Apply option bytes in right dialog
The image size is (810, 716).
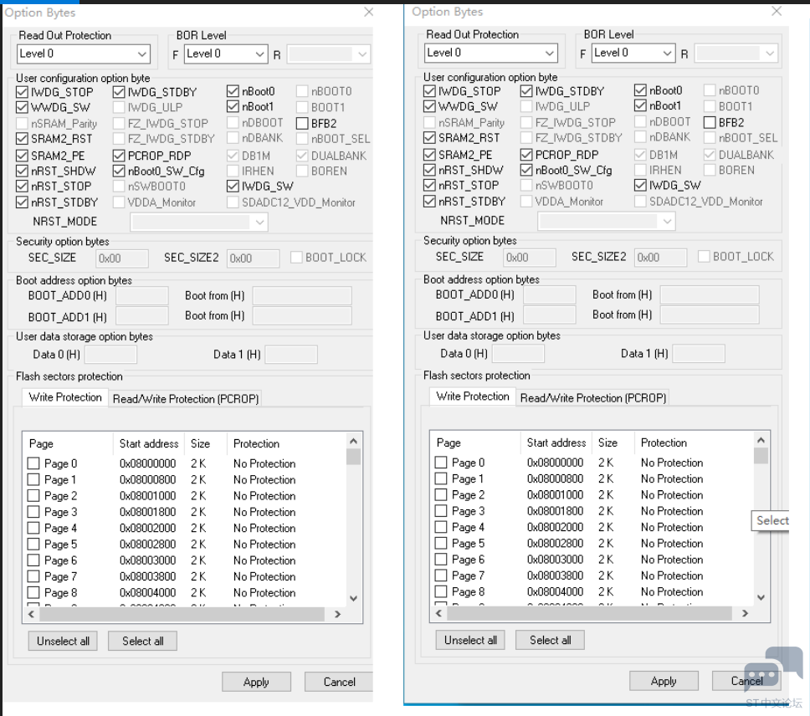(664, 681)
